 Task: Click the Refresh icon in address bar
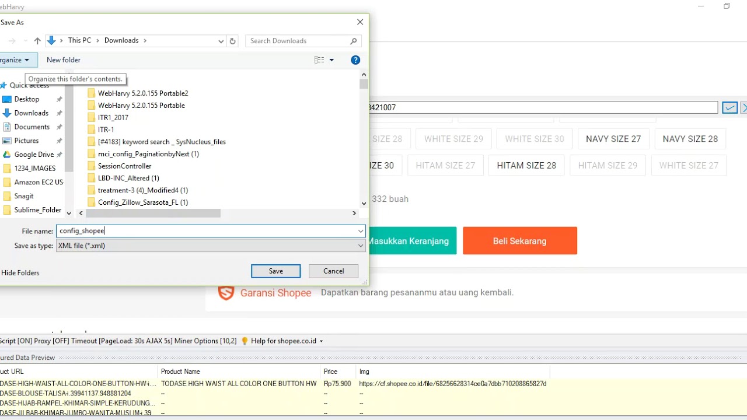(x=233, y=41)
